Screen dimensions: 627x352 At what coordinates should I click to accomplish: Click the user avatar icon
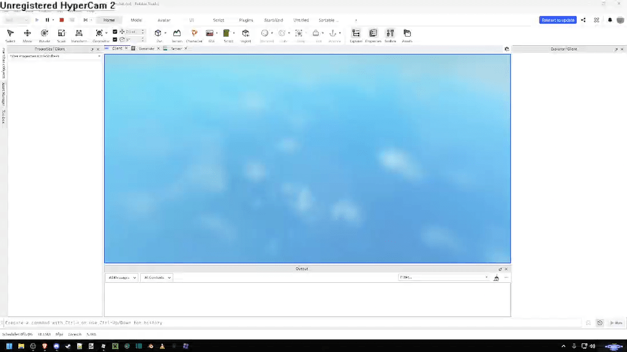(x=620, y=20)
